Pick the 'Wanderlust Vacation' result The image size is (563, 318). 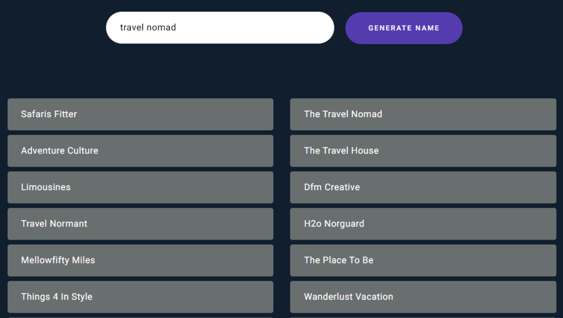(423, 297)
